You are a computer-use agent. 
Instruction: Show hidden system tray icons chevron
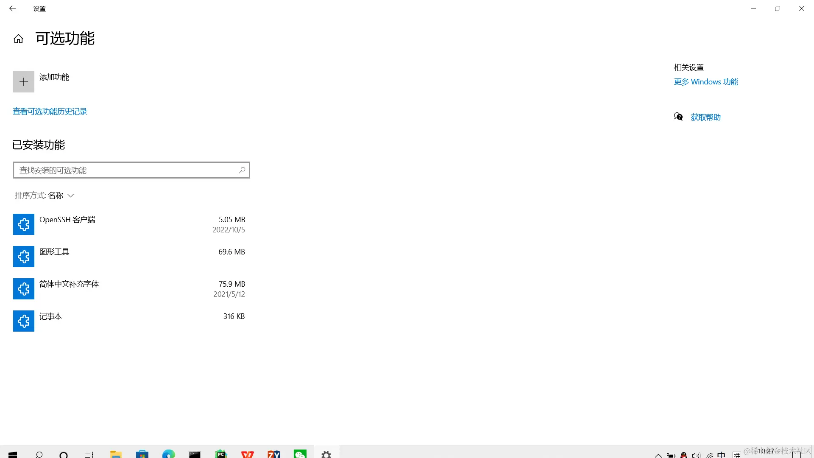pyautogui.click(x=658, y=455)
